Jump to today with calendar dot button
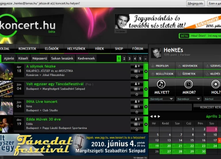 pos(155,117)
